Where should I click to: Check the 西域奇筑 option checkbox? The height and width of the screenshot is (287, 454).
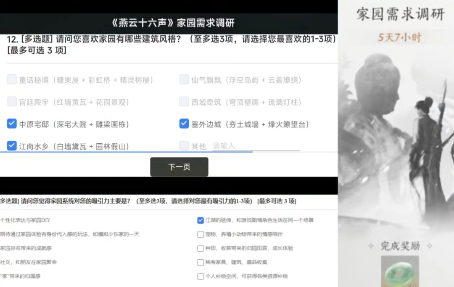pos(184,102)
